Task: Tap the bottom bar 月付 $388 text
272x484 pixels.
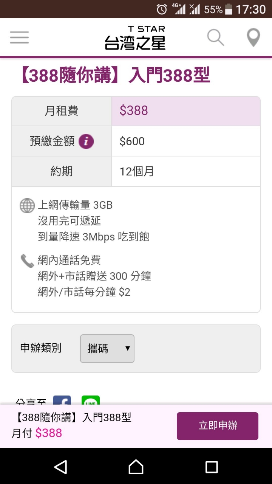Action: (x=37, y=433)
